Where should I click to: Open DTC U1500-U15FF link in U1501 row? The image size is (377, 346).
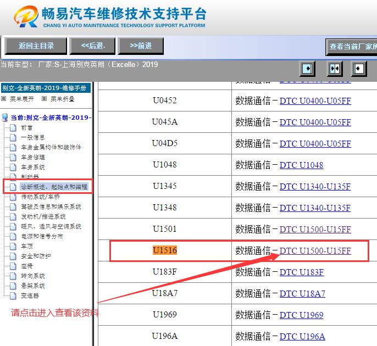(315, 229)
